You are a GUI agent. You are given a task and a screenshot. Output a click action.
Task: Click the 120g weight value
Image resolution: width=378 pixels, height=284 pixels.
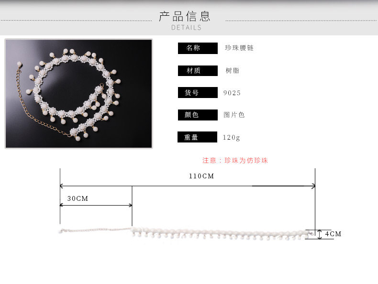click(232, 138)
